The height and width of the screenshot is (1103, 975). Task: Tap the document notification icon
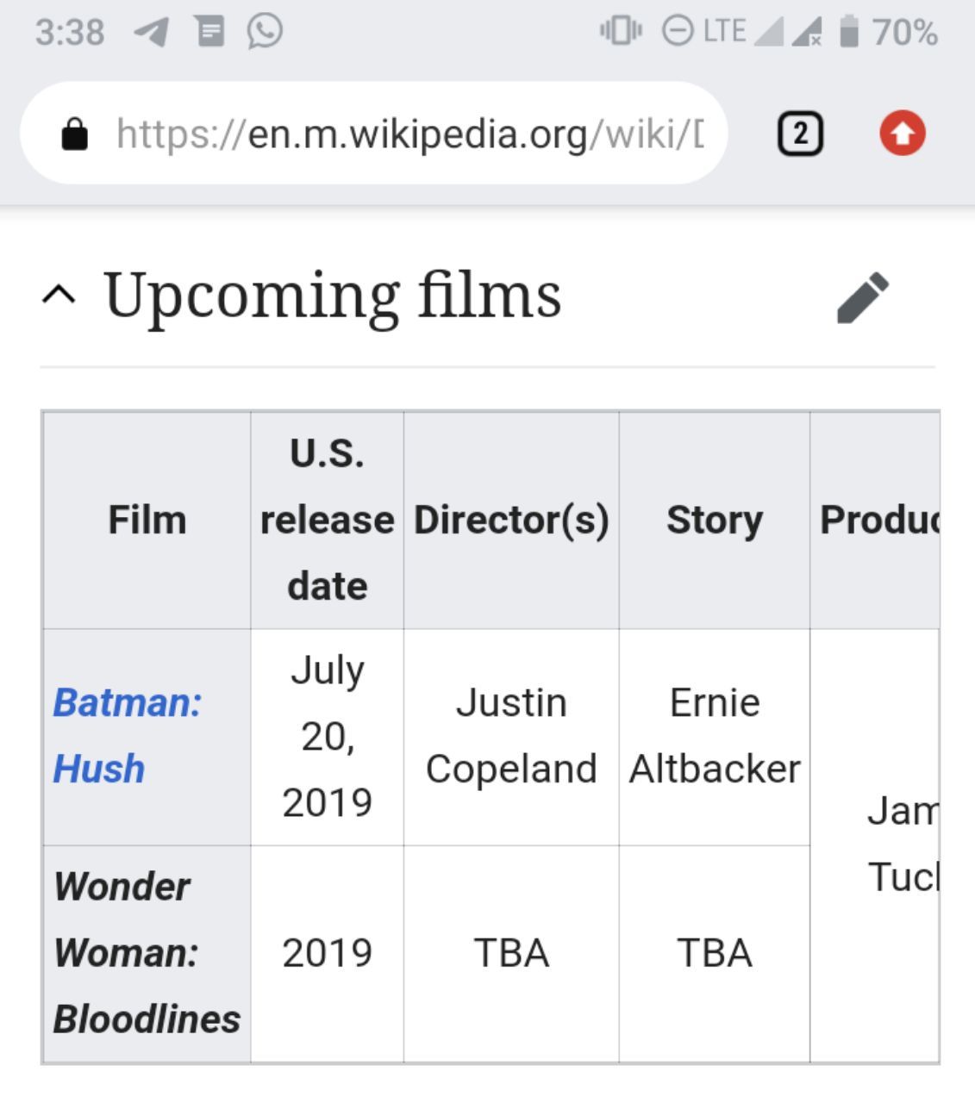[x=209, y=32]
